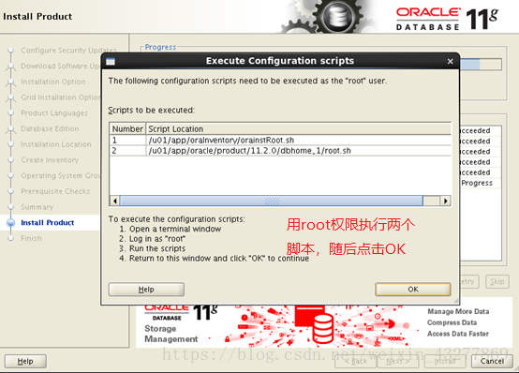Screen dimensions: 519x373
Task: Select Database Edition step in sidebar
Action: point(50,128)
